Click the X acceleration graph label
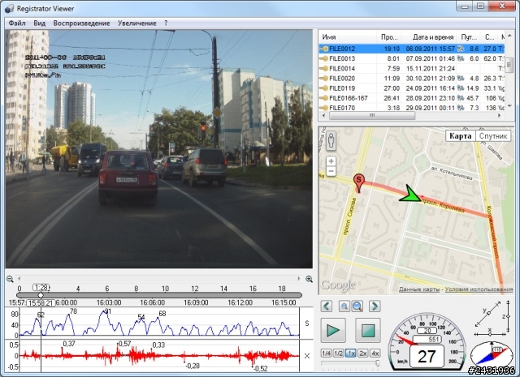 point(307,356)
